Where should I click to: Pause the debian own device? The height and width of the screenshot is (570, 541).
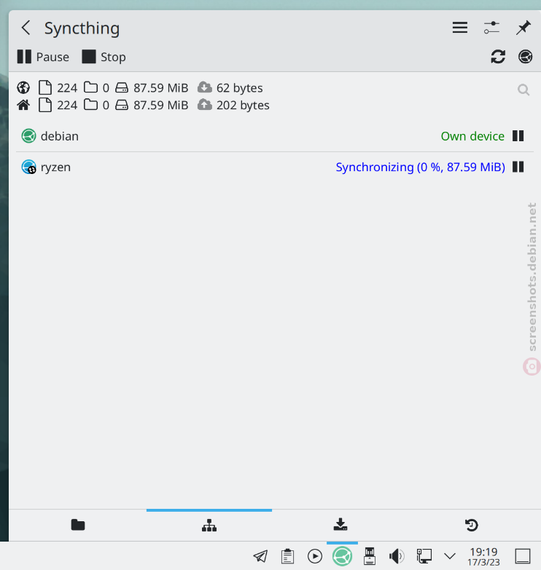click(x=518, y=136)
